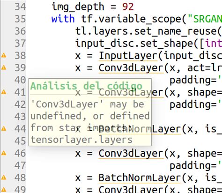Click 'img_depth' on line 34

(78, 7)
